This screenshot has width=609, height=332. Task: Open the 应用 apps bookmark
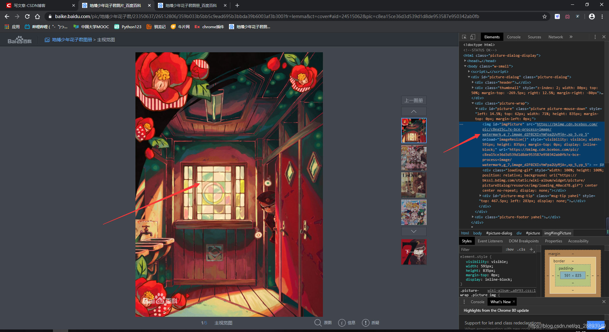tap(12, 27)
